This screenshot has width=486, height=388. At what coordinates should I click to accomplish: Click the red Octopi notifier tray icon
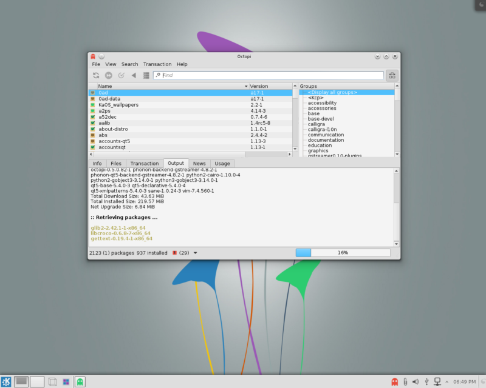pos(394,382)
